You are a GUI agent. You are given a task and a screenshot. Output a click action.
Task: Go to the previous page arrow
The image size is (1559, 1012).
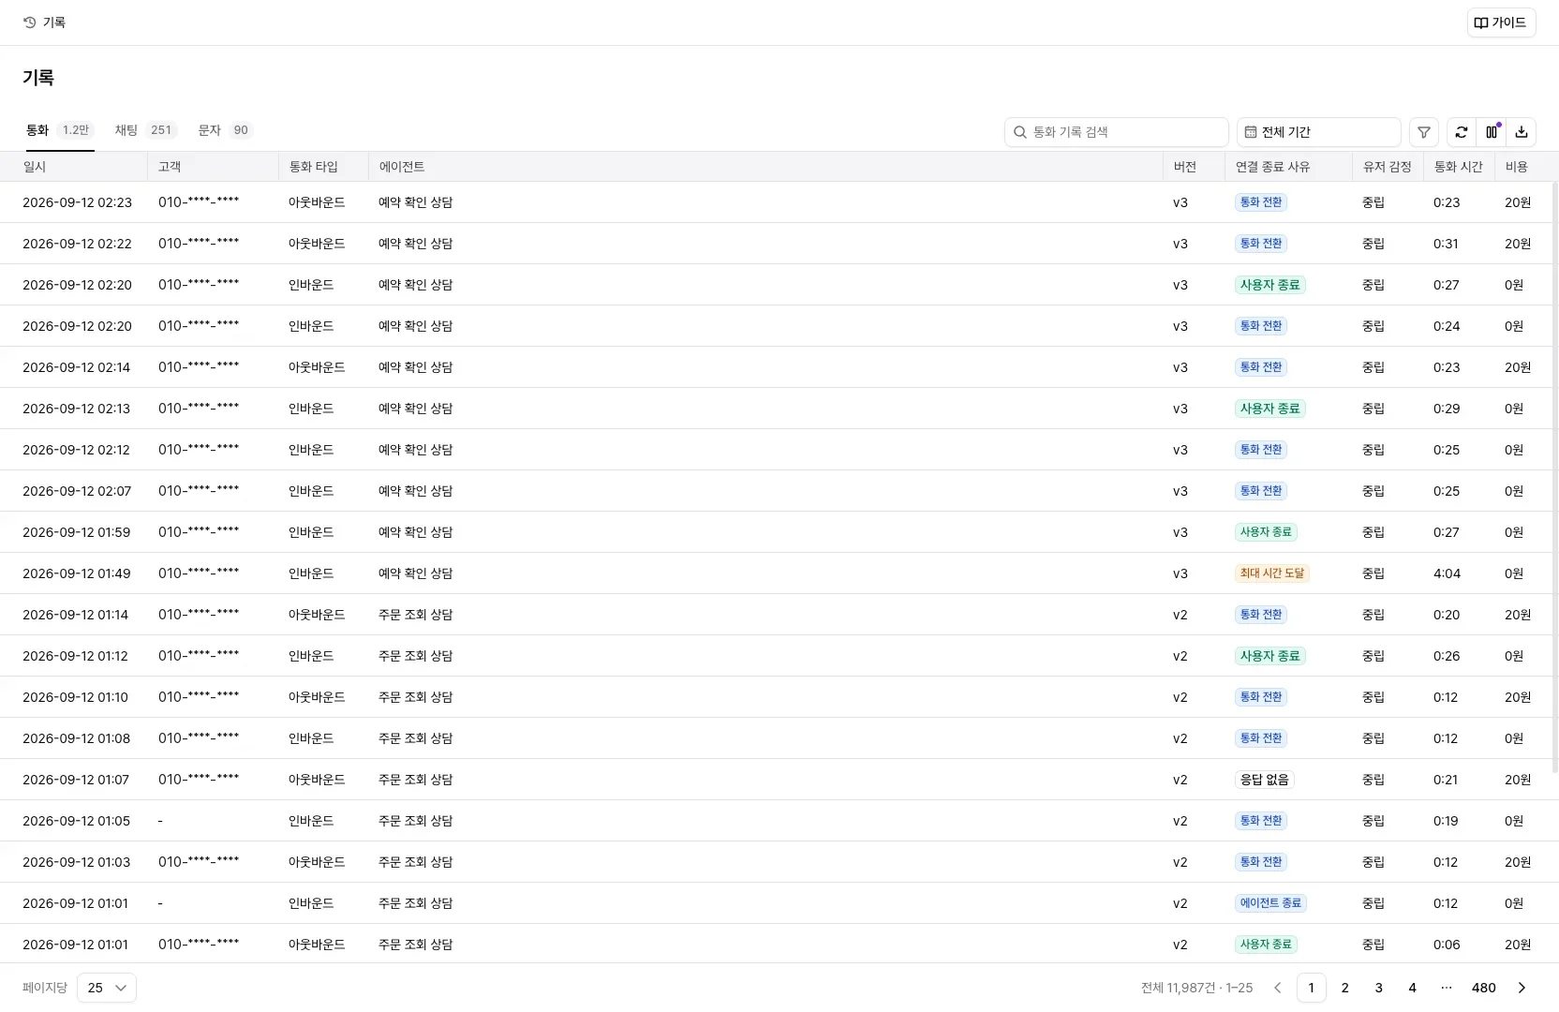(1277, 988)
